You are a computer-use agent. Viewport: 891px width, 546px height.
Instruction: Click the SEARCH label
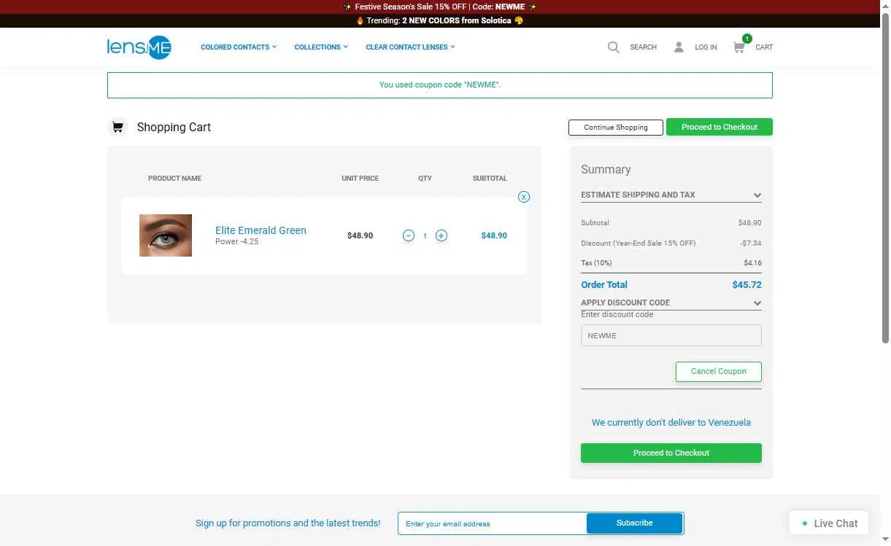[x=643, y=47]
